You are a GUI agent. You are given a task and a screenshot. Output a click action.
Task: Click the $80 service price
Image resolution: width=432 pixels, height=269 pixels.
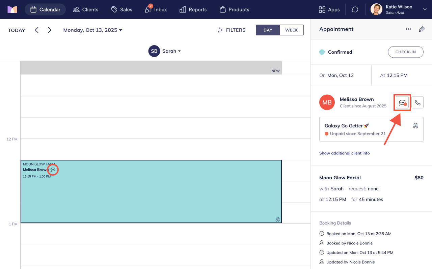pyautogui.click(x=419, y=178)
